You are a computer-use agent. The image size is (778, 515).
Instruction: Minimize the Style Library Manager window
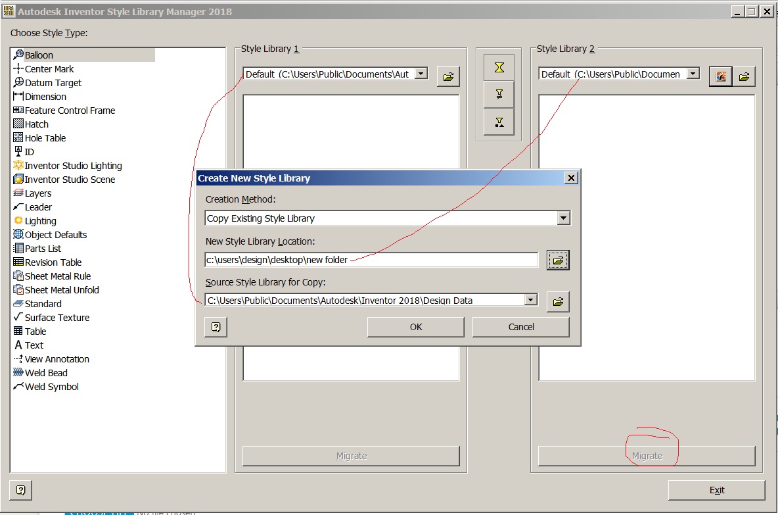737,11
